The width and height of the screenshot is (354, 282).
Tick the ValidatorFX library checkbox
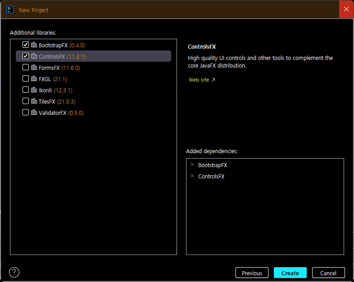[x=26, y=112]
